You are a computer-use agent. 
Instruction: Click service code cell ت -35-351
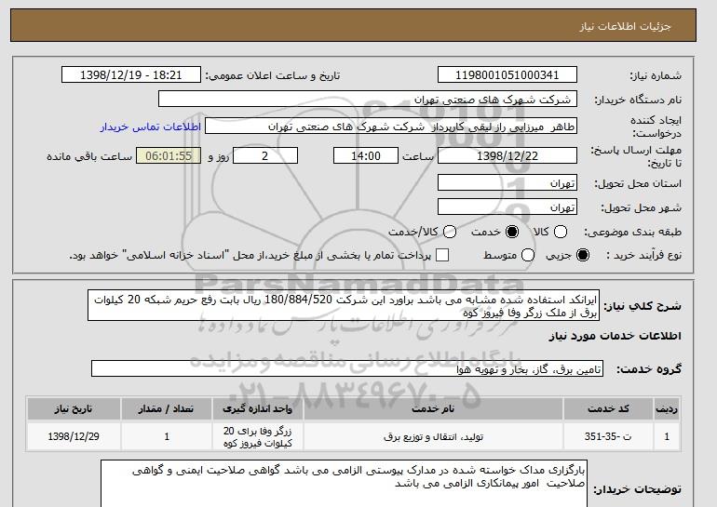click(x=608, y=436)
